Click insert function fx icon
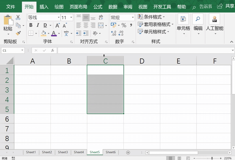The height and width of the screenshot is (160, 235). [52, 50]
